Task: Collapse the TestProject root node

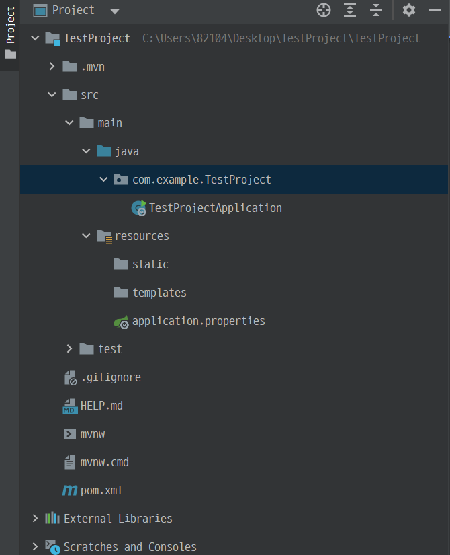Action: point(35,38)
